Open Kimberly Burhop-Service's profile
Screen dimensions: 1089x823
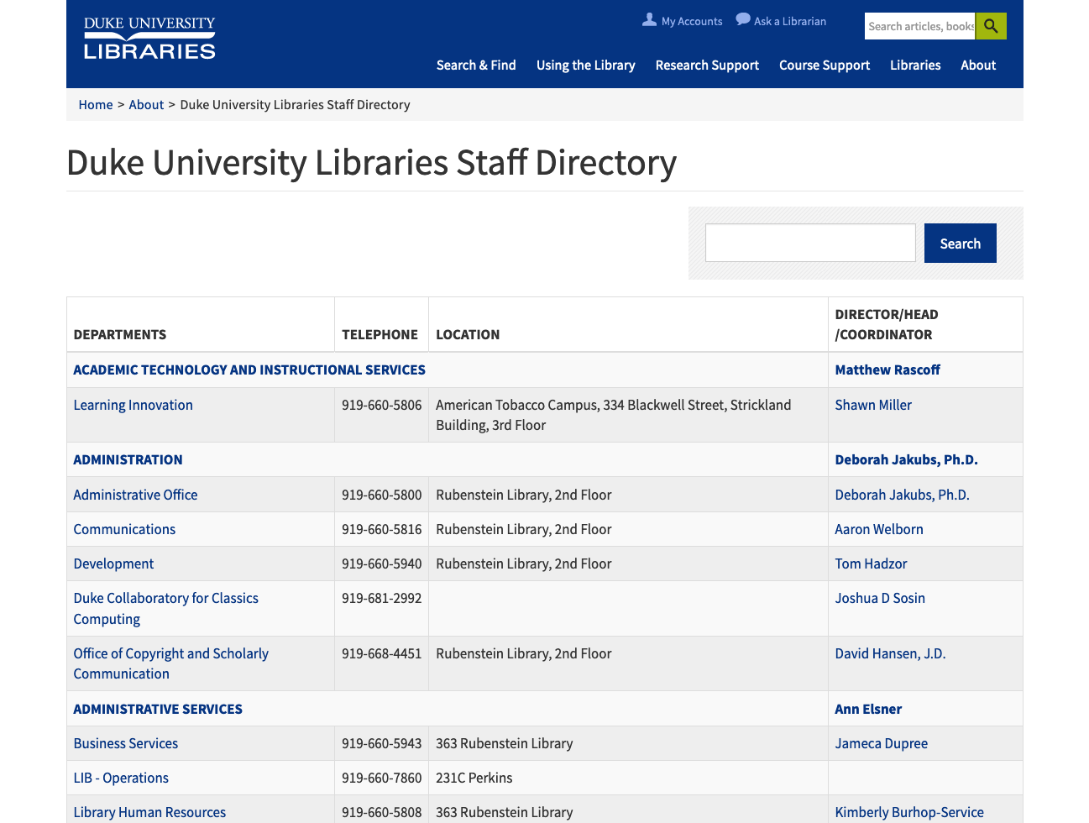[909, 812]
